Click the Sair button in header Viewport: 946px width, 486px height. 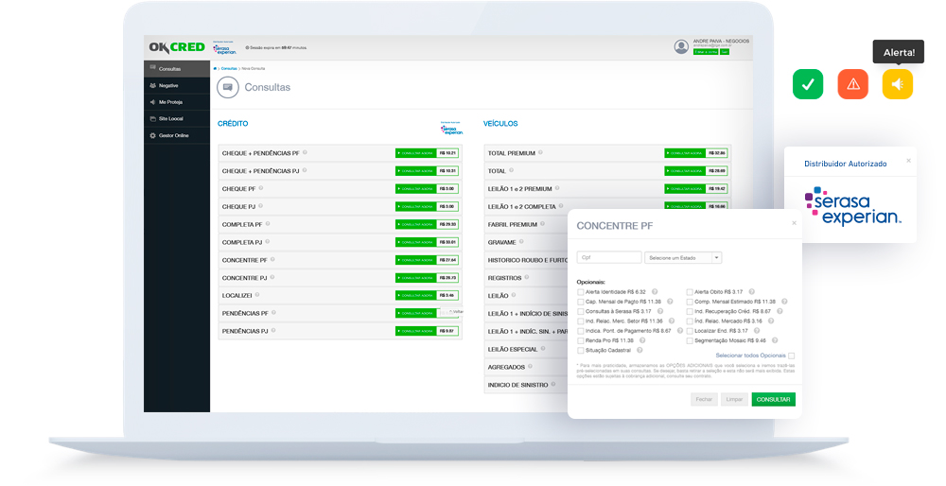pos(725,52)
